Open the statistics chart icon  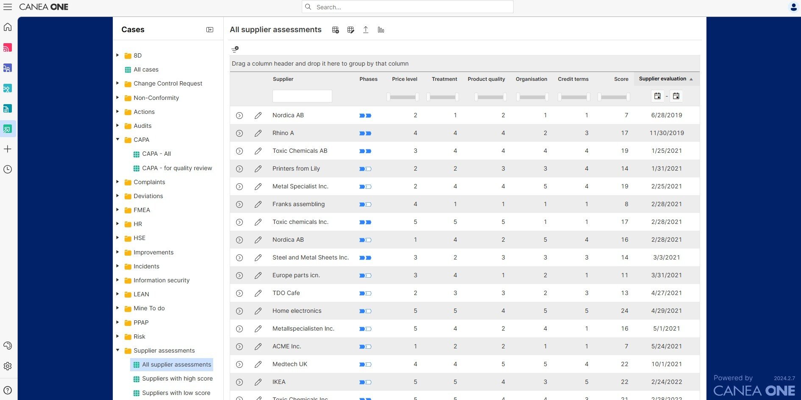(381, 30)
